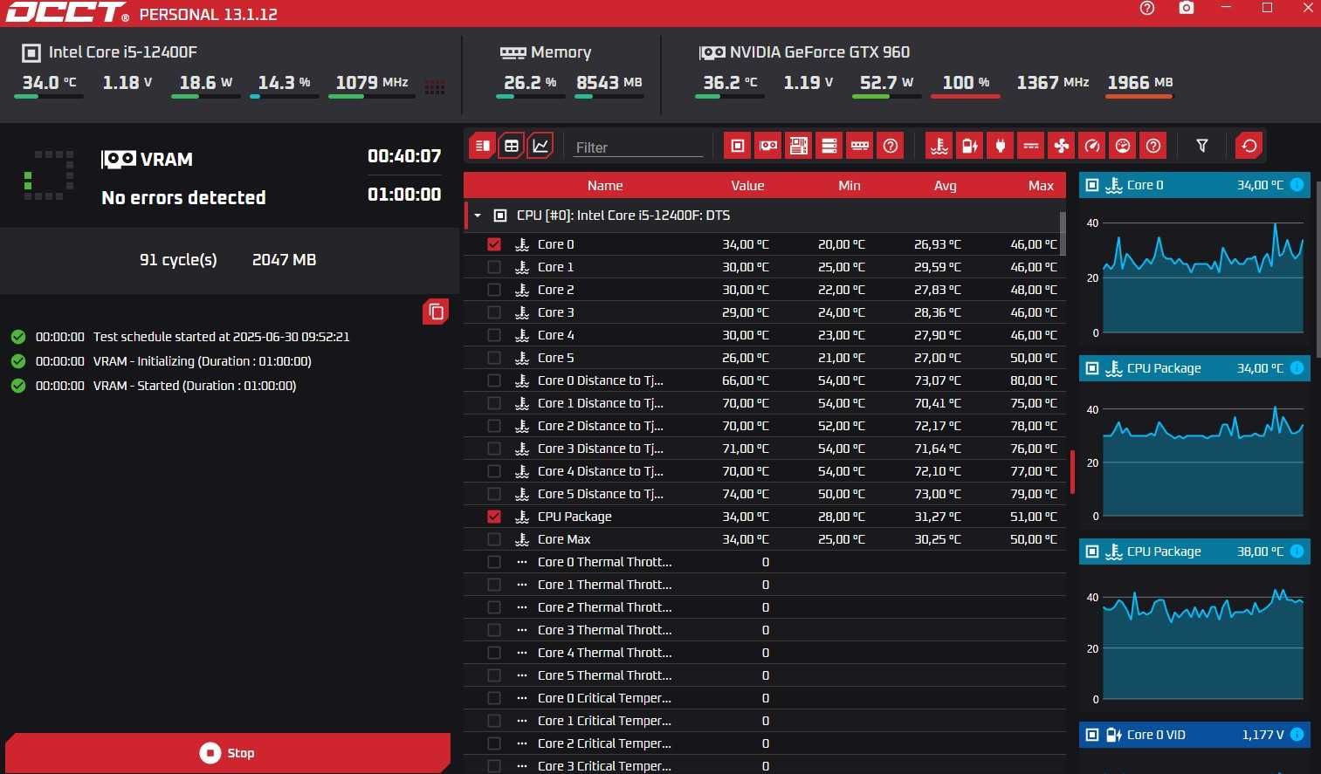Sort table by Value column
The height and width of the screenshot is (774, 1321).
747,185
